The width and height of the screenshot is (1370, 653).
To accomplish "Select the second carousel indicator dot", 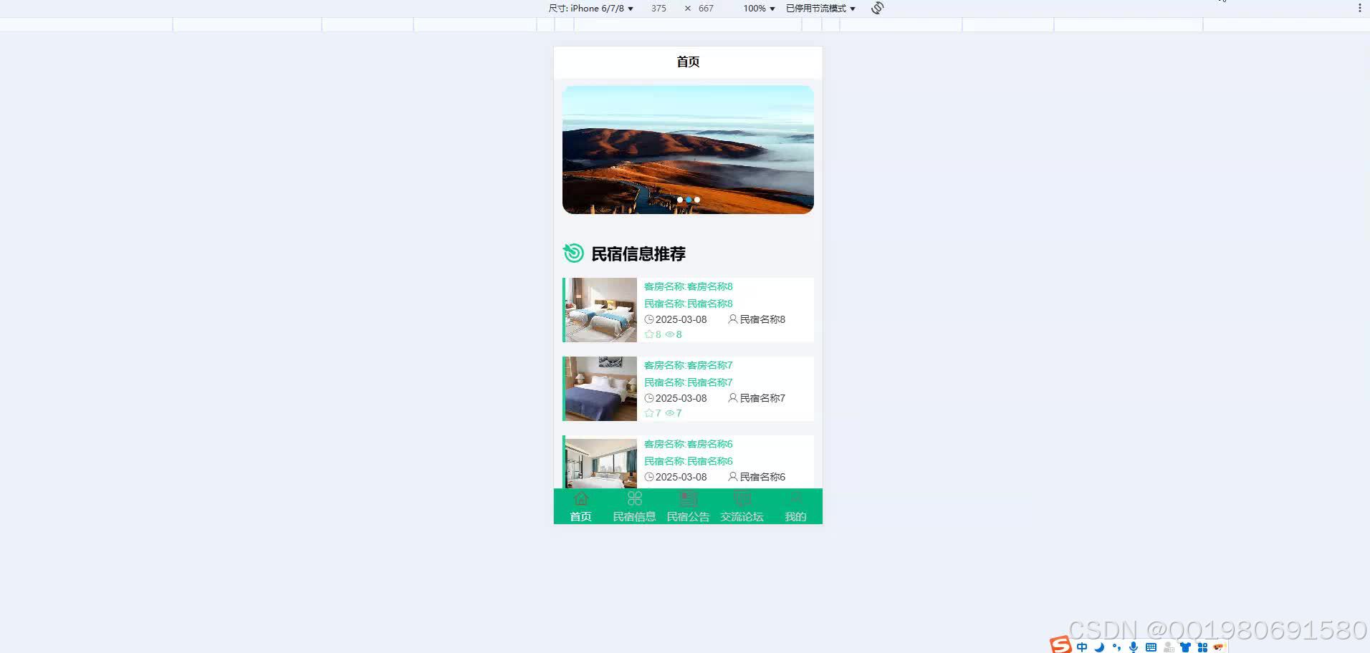I will pyautogui.click(x=688, y=200).
